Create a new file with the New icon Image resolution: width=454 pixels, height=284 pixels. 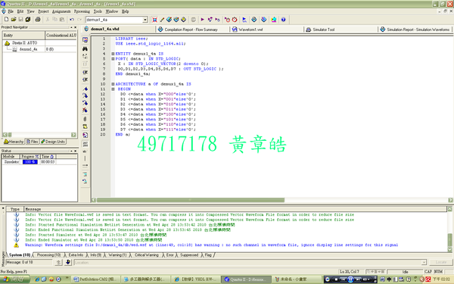6,20
